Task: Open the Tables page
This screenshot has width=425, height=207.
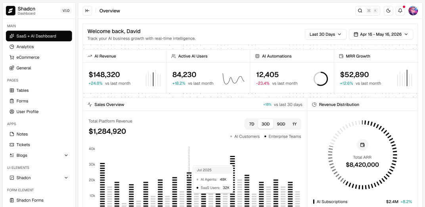Action: click(39, 90)
